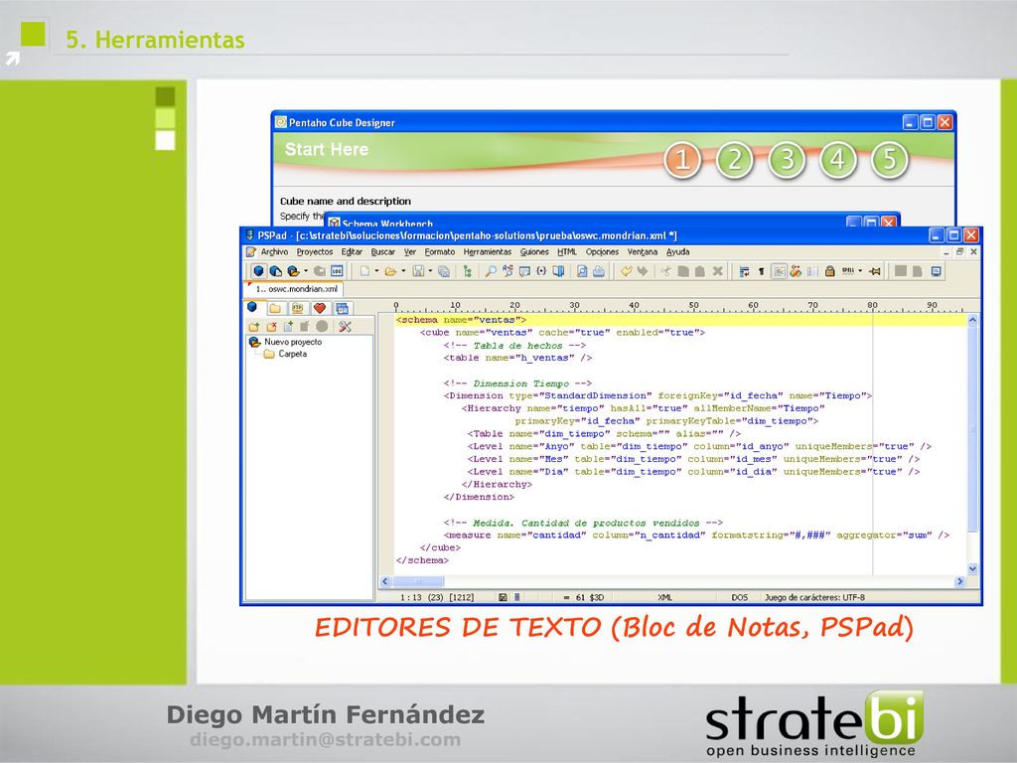Viewport: 1017px width, 763px height.
Task: Open dropdown arrow next to save icon
Action: pyautogui.click(x=431, y=270)
